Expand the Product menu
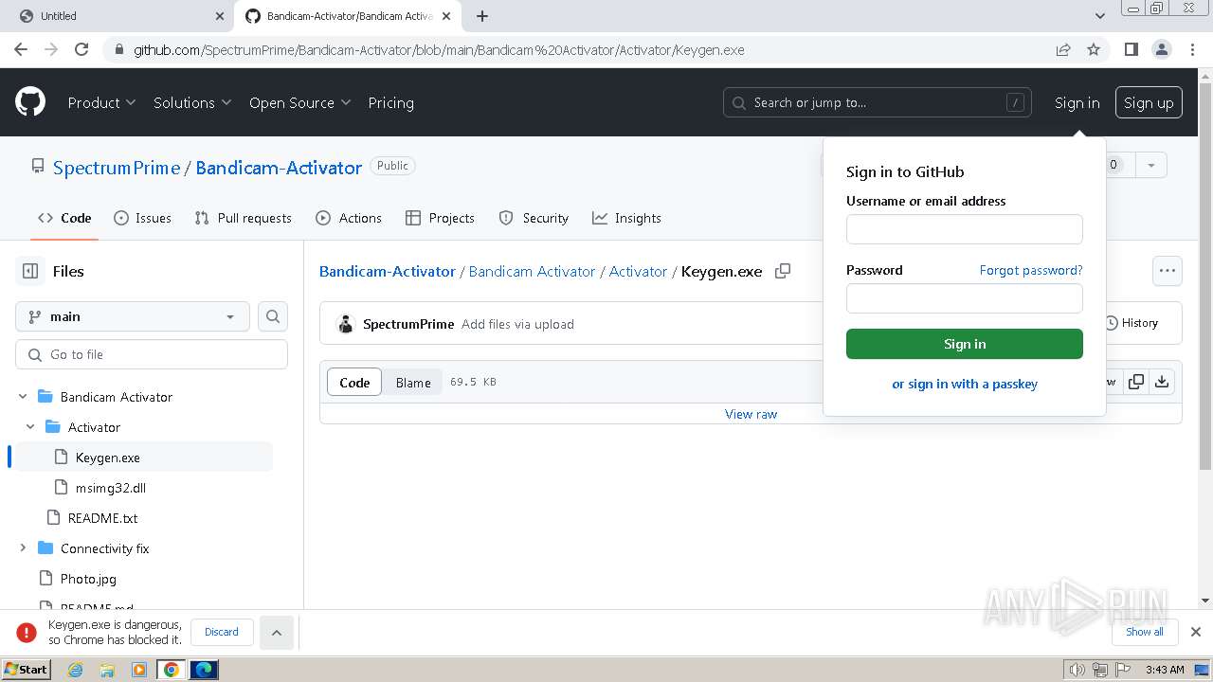 (x=101, y=102)
